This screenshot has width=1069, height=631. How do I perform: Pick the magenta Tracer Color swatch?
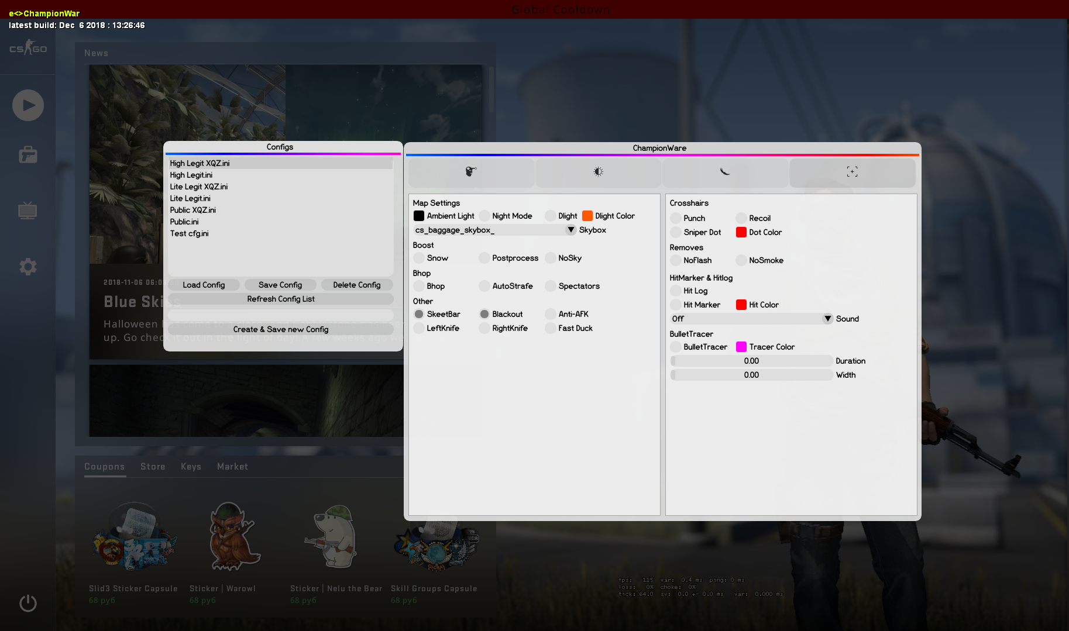coord(741,347)
